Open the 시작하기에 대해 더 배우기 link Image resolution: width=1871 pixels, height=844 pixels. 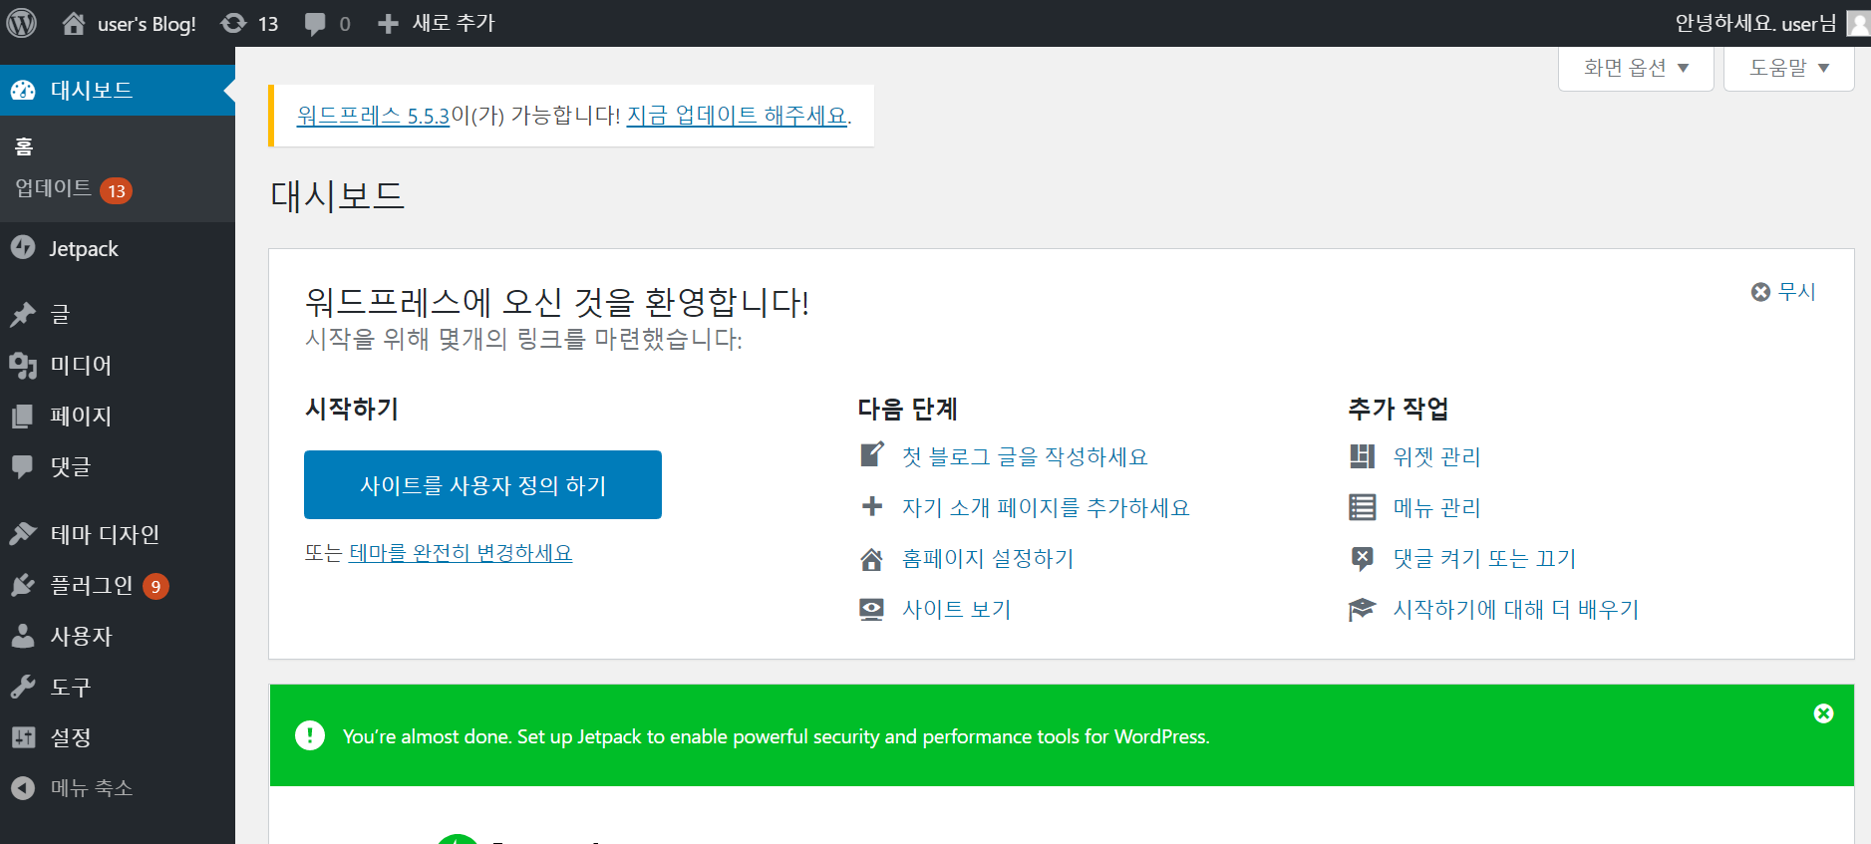point(1516,609)
